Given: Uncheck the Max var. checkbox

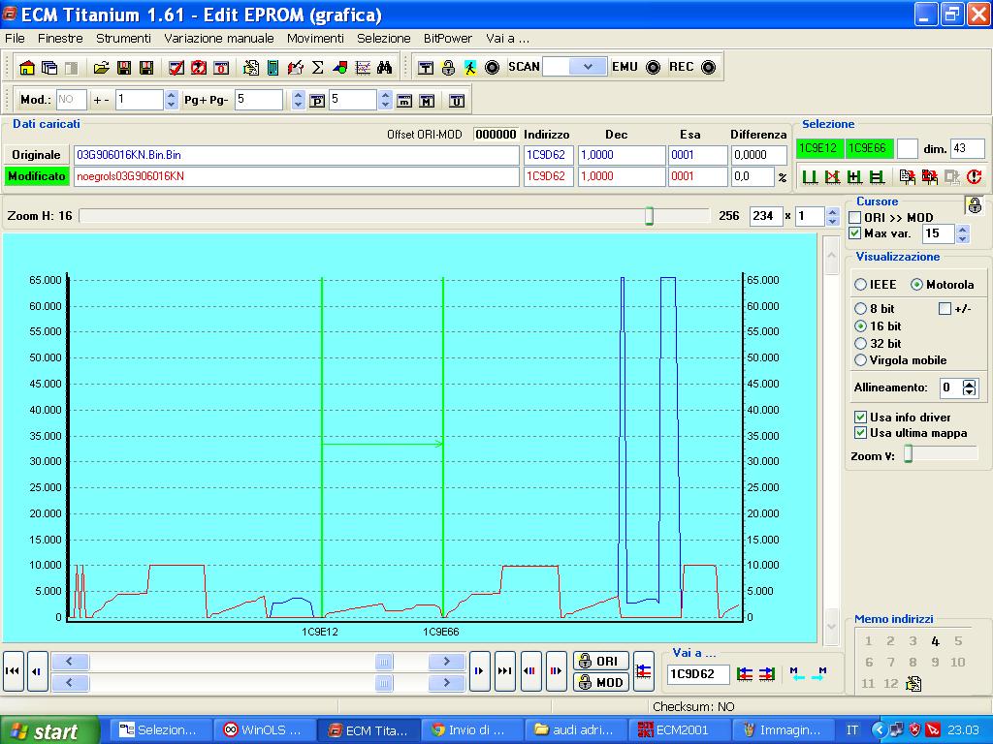Looking at the screenshot, I should tap(855, 233).
